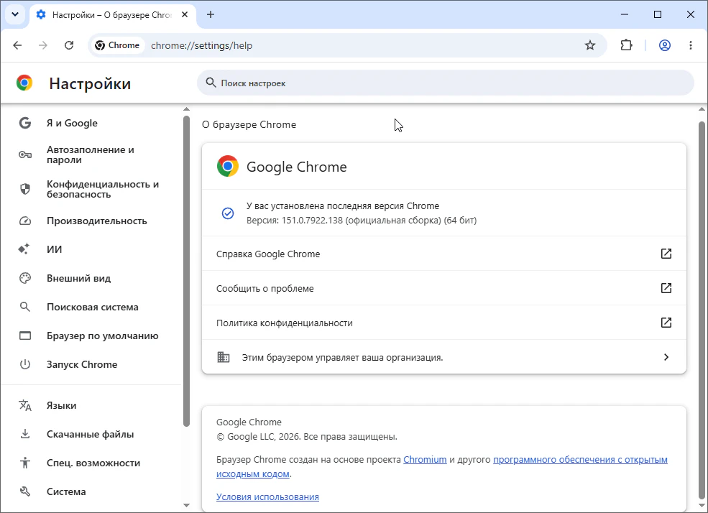Open the tab search dropdown arrow

[x=15, y=14]
